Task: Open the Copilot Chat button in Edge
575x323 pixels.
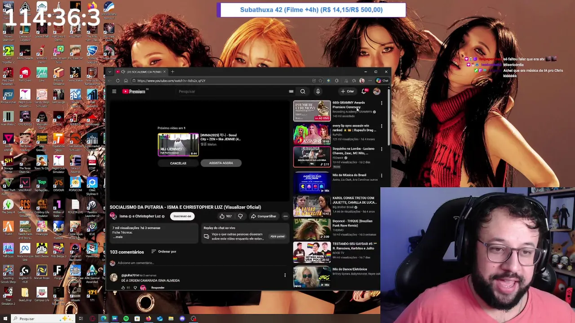Action: coord(382,81)
